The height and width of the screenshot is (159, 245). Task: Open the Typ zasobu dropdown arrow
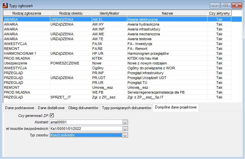125,135
